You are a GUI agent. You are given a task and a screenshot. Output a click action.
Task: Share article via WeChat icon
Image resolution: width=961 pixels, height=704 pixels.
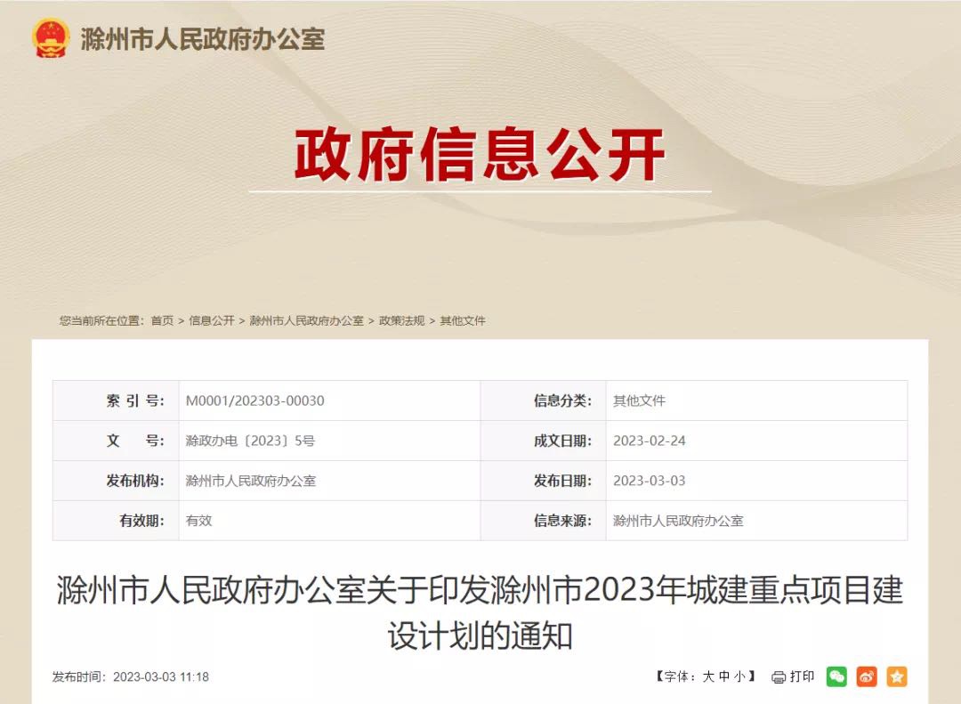(x=836, y=676)
